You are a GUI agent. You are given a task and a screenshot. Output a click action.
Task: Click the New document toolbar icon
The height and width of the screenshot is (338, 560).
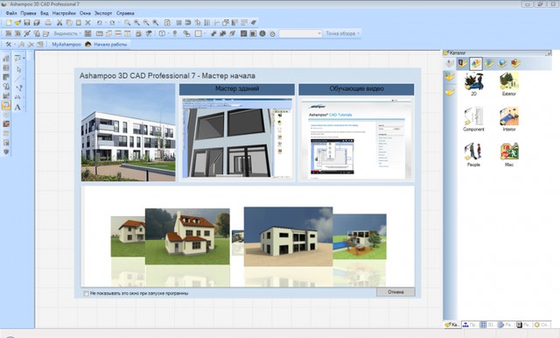tap(9, 23)
